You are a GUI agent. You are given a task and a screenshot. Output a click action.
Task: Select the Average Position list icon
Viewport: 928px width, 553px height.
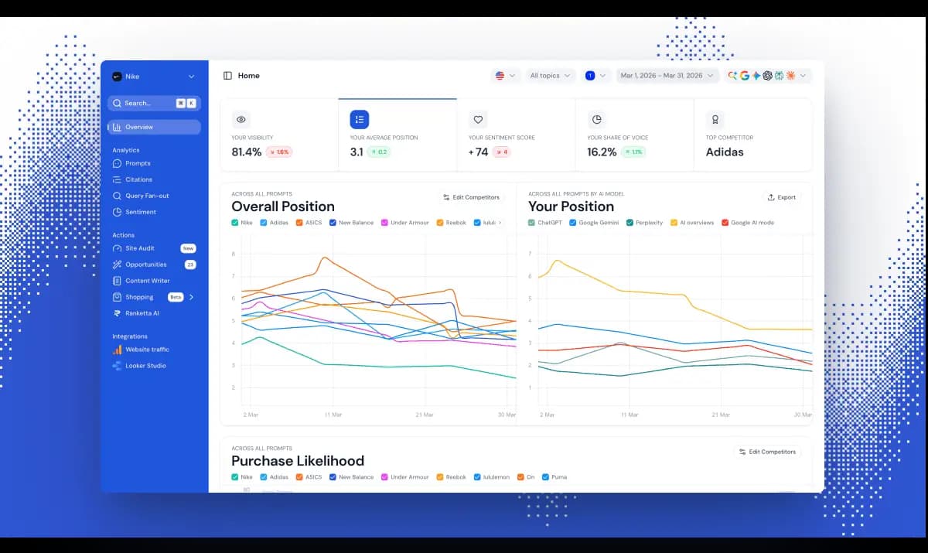(360, 120)
